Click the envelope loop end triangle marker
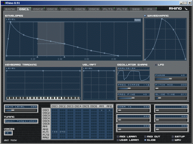The height and width of the screenshot is (144, 193). [x=64, y=57]
